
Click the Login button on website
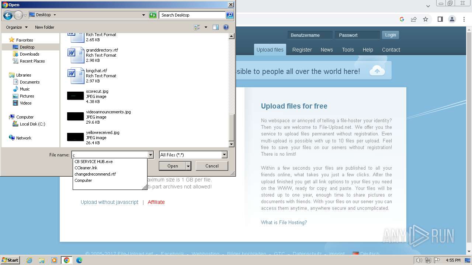[x=391, y=35]
